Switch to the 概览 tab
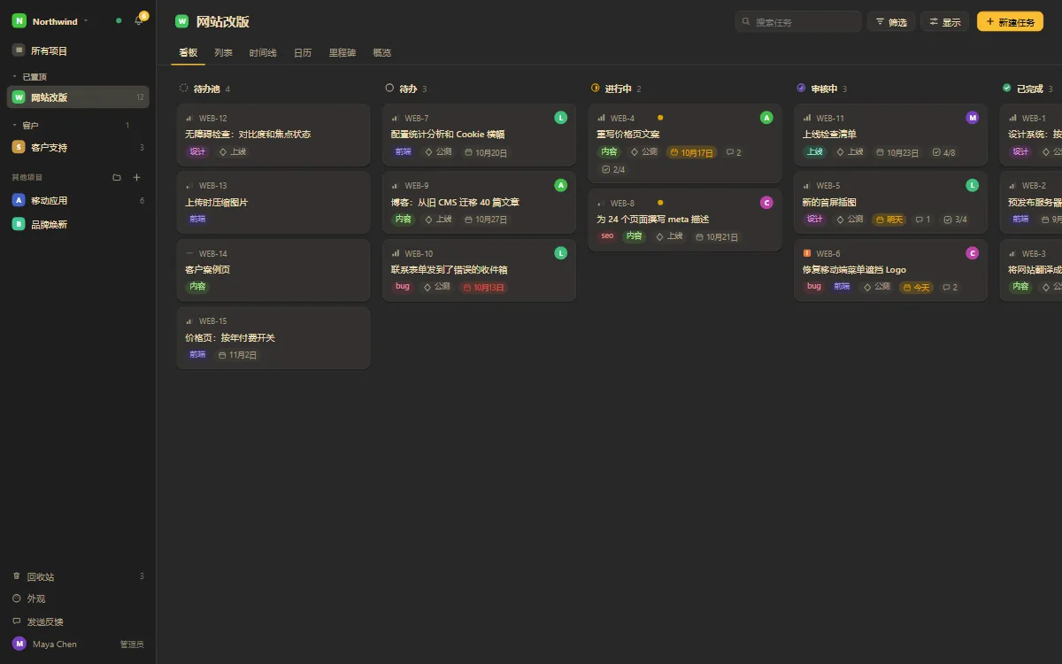 [x=382, y=53]
